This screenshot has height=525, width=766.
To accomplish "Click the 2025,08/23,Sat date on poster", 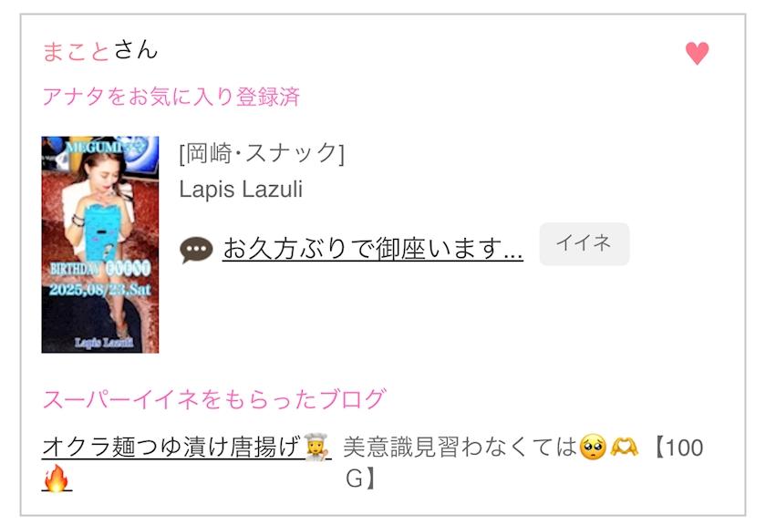I will (100, 289).
